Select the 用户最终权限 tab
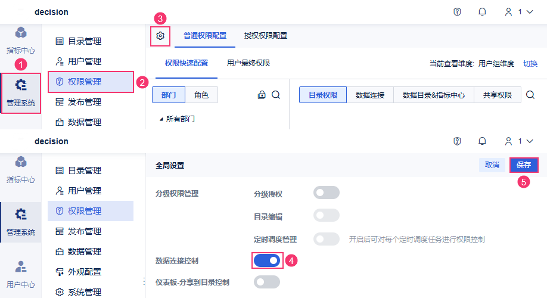 (248, 63)
